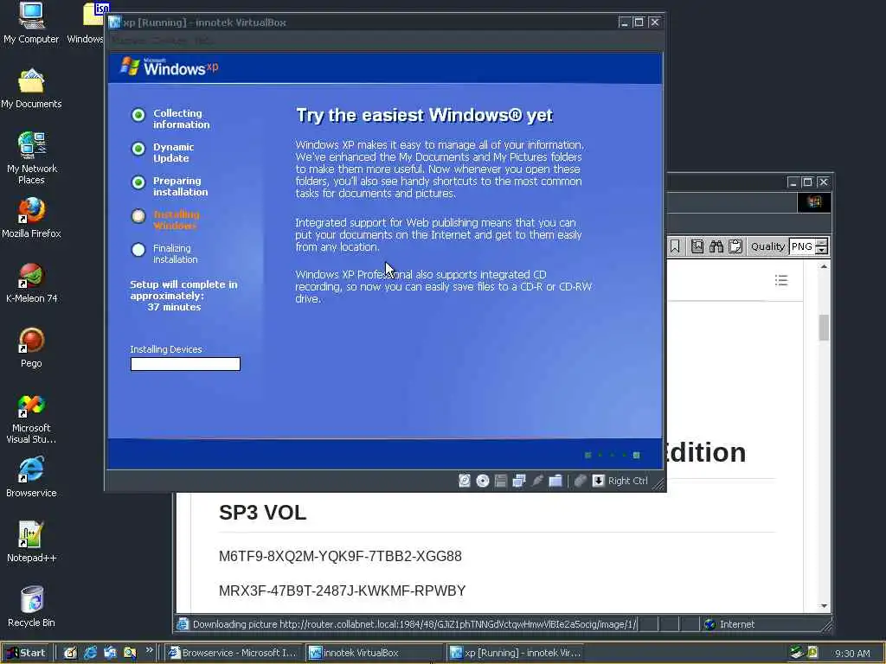Open My Documents desktop icon

tap(31, 89)
